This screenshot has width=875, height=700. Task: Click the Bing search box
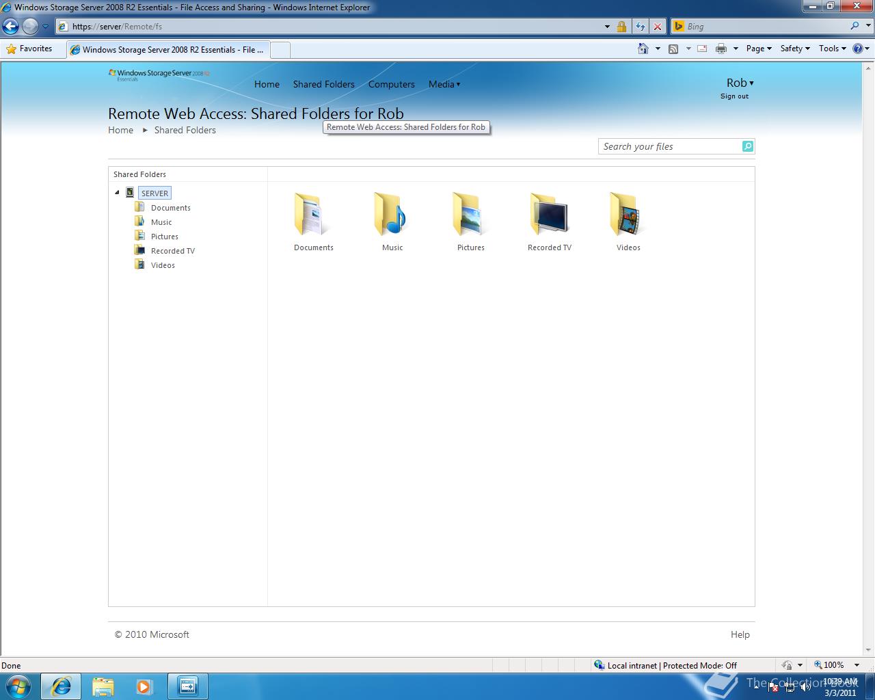(766, 26)
